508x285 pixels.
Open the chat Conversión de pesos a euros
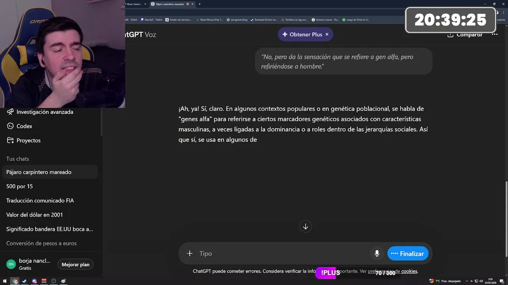pos(50,243)
